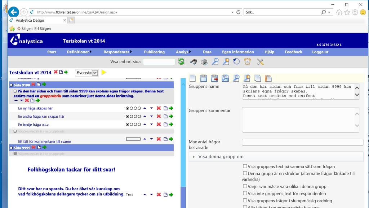Check 'Visa gruppens text på samma sätt som frågan'
The height and width of the screenshot is (208, 369).
[245, 166]
